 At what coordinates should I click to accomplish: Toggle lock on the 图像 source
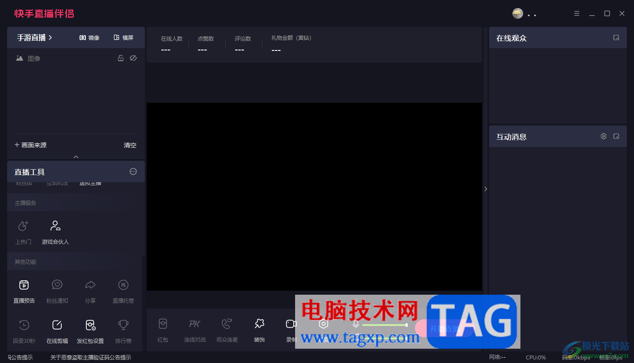121,58
